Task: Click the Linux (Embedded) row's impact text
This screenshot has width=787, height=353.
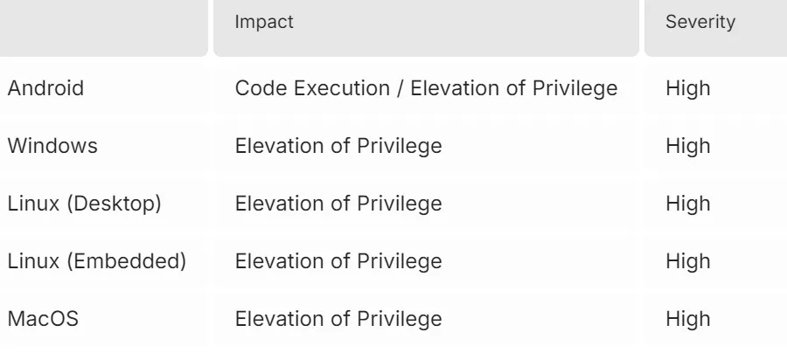Action: coord(338,261)
